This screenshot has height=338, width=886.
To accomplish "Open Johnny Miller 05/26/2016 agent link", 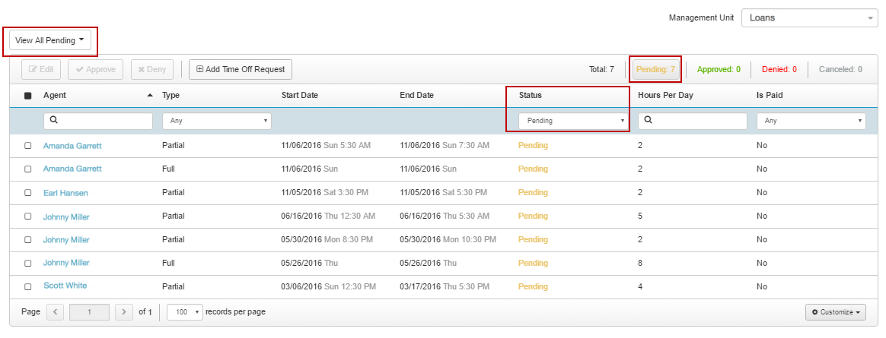I will (x=66, y=263).
